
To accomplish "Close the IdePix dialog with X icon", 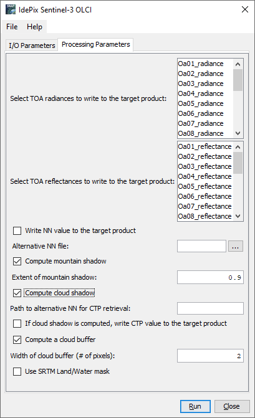I will (x=245, y=9).
